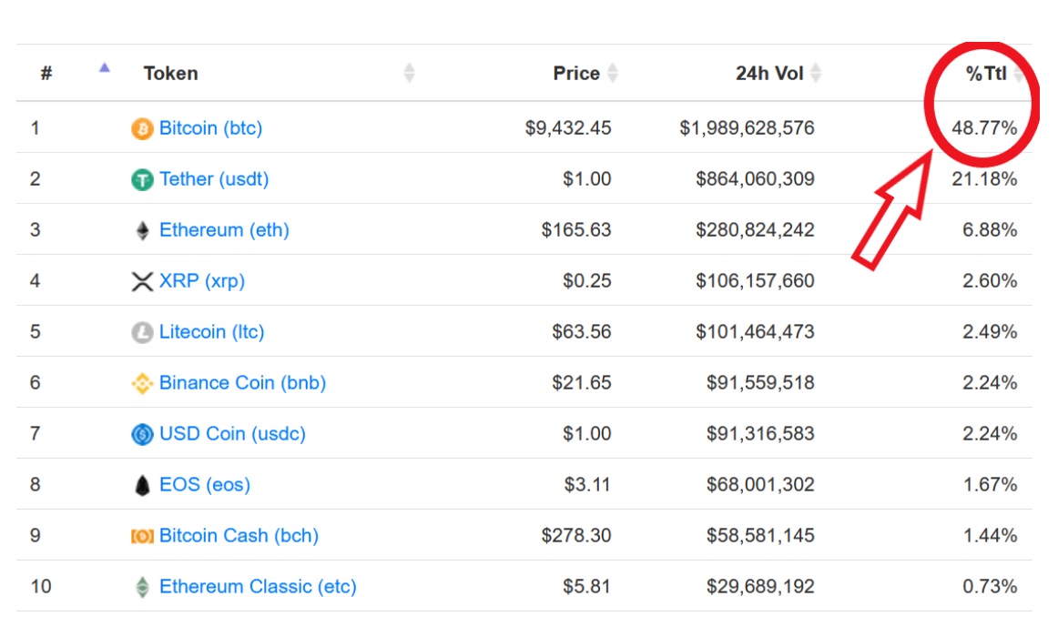
Task: Click the blue USD Coin icon
Action: [x=142, y=435]
